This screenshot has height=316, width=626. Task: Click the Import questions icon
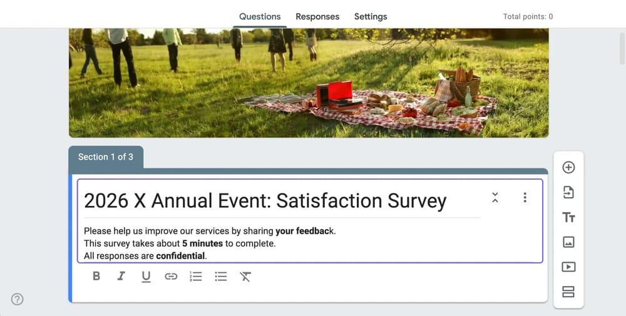click(568, 192)
